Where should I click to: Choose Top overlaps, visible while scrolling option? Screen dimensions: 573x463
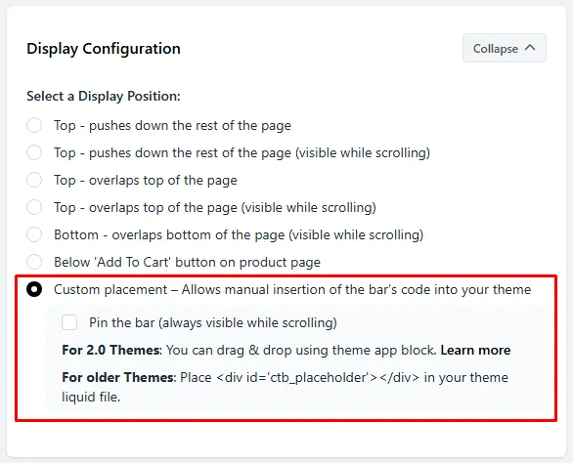tap(34, 207)
